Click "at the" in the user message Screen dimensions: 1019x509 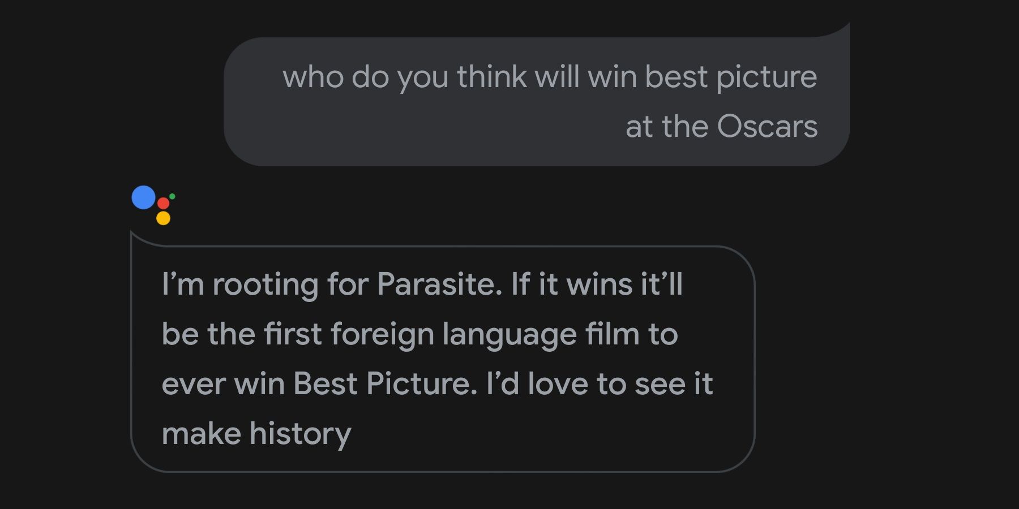pyautogui.click(x=667, y=126)
